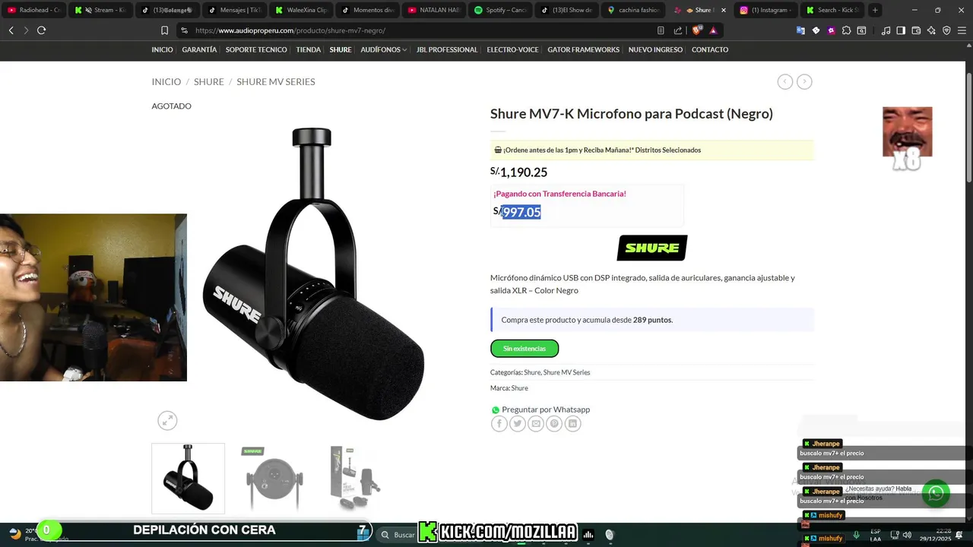The width and height of the screenshot is (973, 547).
Task: Click the share page icon in address bar
Action: (x=678, y=30)
